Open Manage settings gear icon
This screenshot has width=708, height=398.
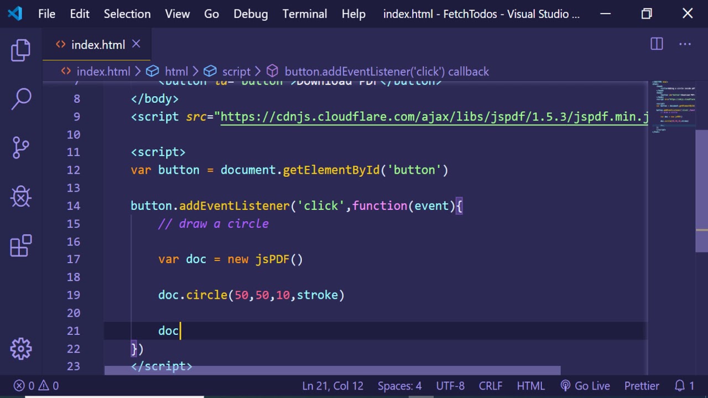pyautogui.click(x=21, y=348)
